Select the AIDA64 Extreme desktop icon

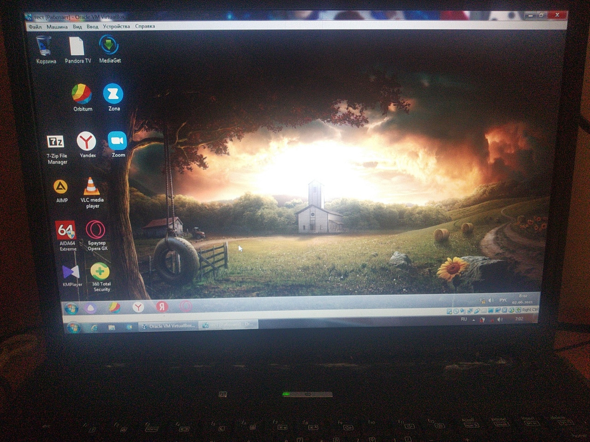(67, 236)
